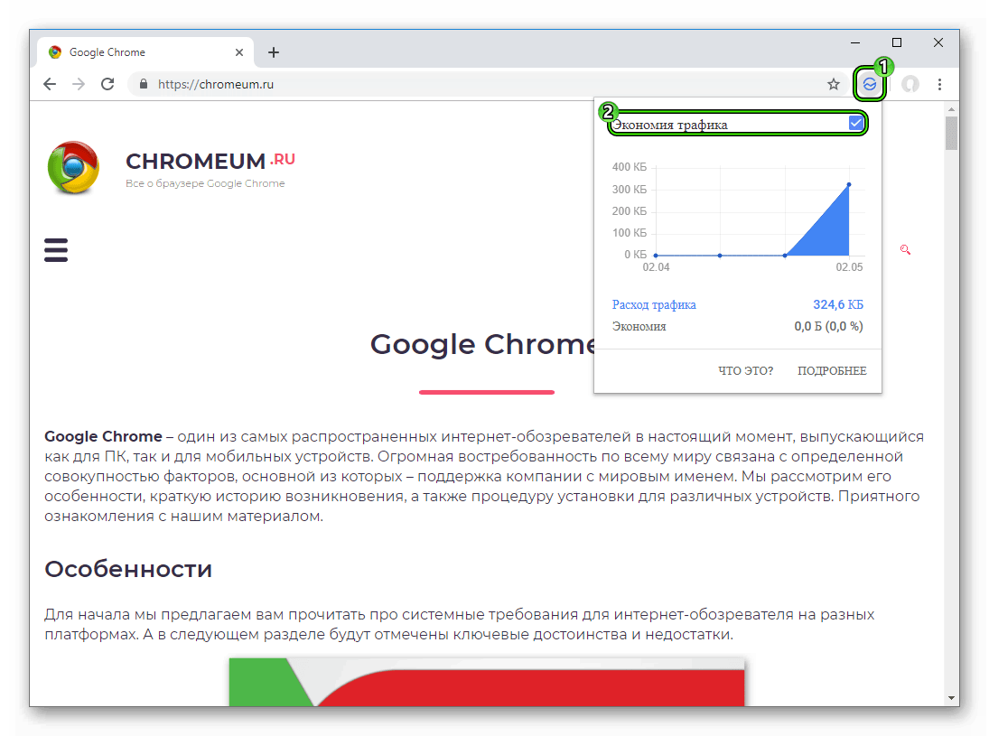
Task: Click the article image thumbnail at bottom
Action: tap(486, 682)
